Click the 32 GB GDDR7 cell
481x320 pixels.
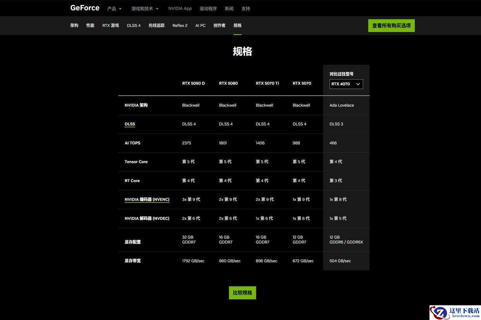(x=189, y=240)
